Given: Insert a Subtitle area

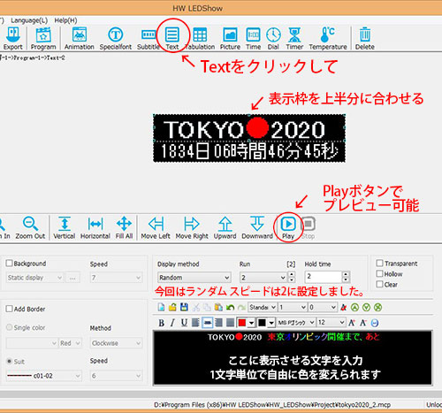Looking at the screenshot, I should point(149,39).
